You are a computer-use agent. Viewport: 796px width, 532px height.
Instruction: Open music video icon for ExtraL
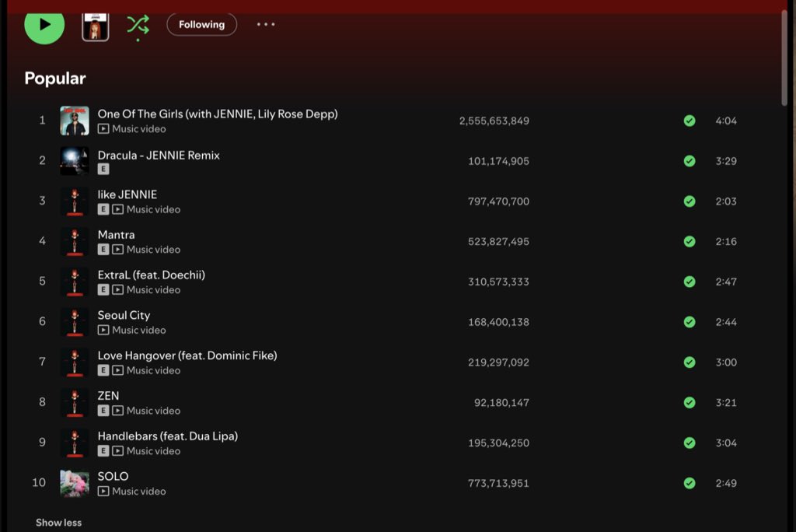(x=118, y=289)
